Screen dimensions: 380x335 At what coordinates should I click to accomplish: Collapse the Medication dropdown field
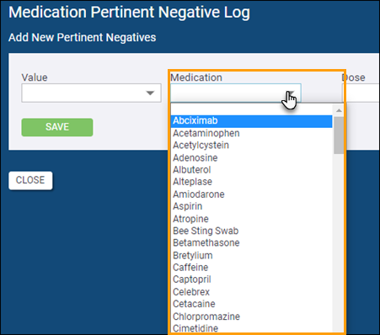coord(236,93)
